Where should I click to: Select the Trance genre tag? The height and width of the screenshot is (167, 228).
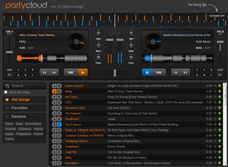[x=10, y=139]
